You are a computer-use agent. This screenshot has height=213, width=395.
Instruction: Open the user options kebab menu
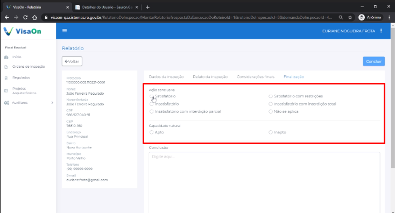click(x=381, y=31)
